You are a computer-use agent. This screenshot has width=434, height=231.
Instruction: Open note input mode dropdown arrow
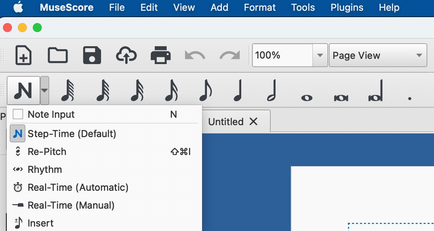45,90
